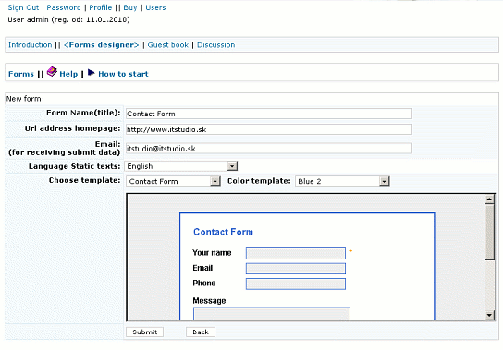Viewport: 503px width, 350px height.
Task: Open the Buy link
Action: pos(130,7)
